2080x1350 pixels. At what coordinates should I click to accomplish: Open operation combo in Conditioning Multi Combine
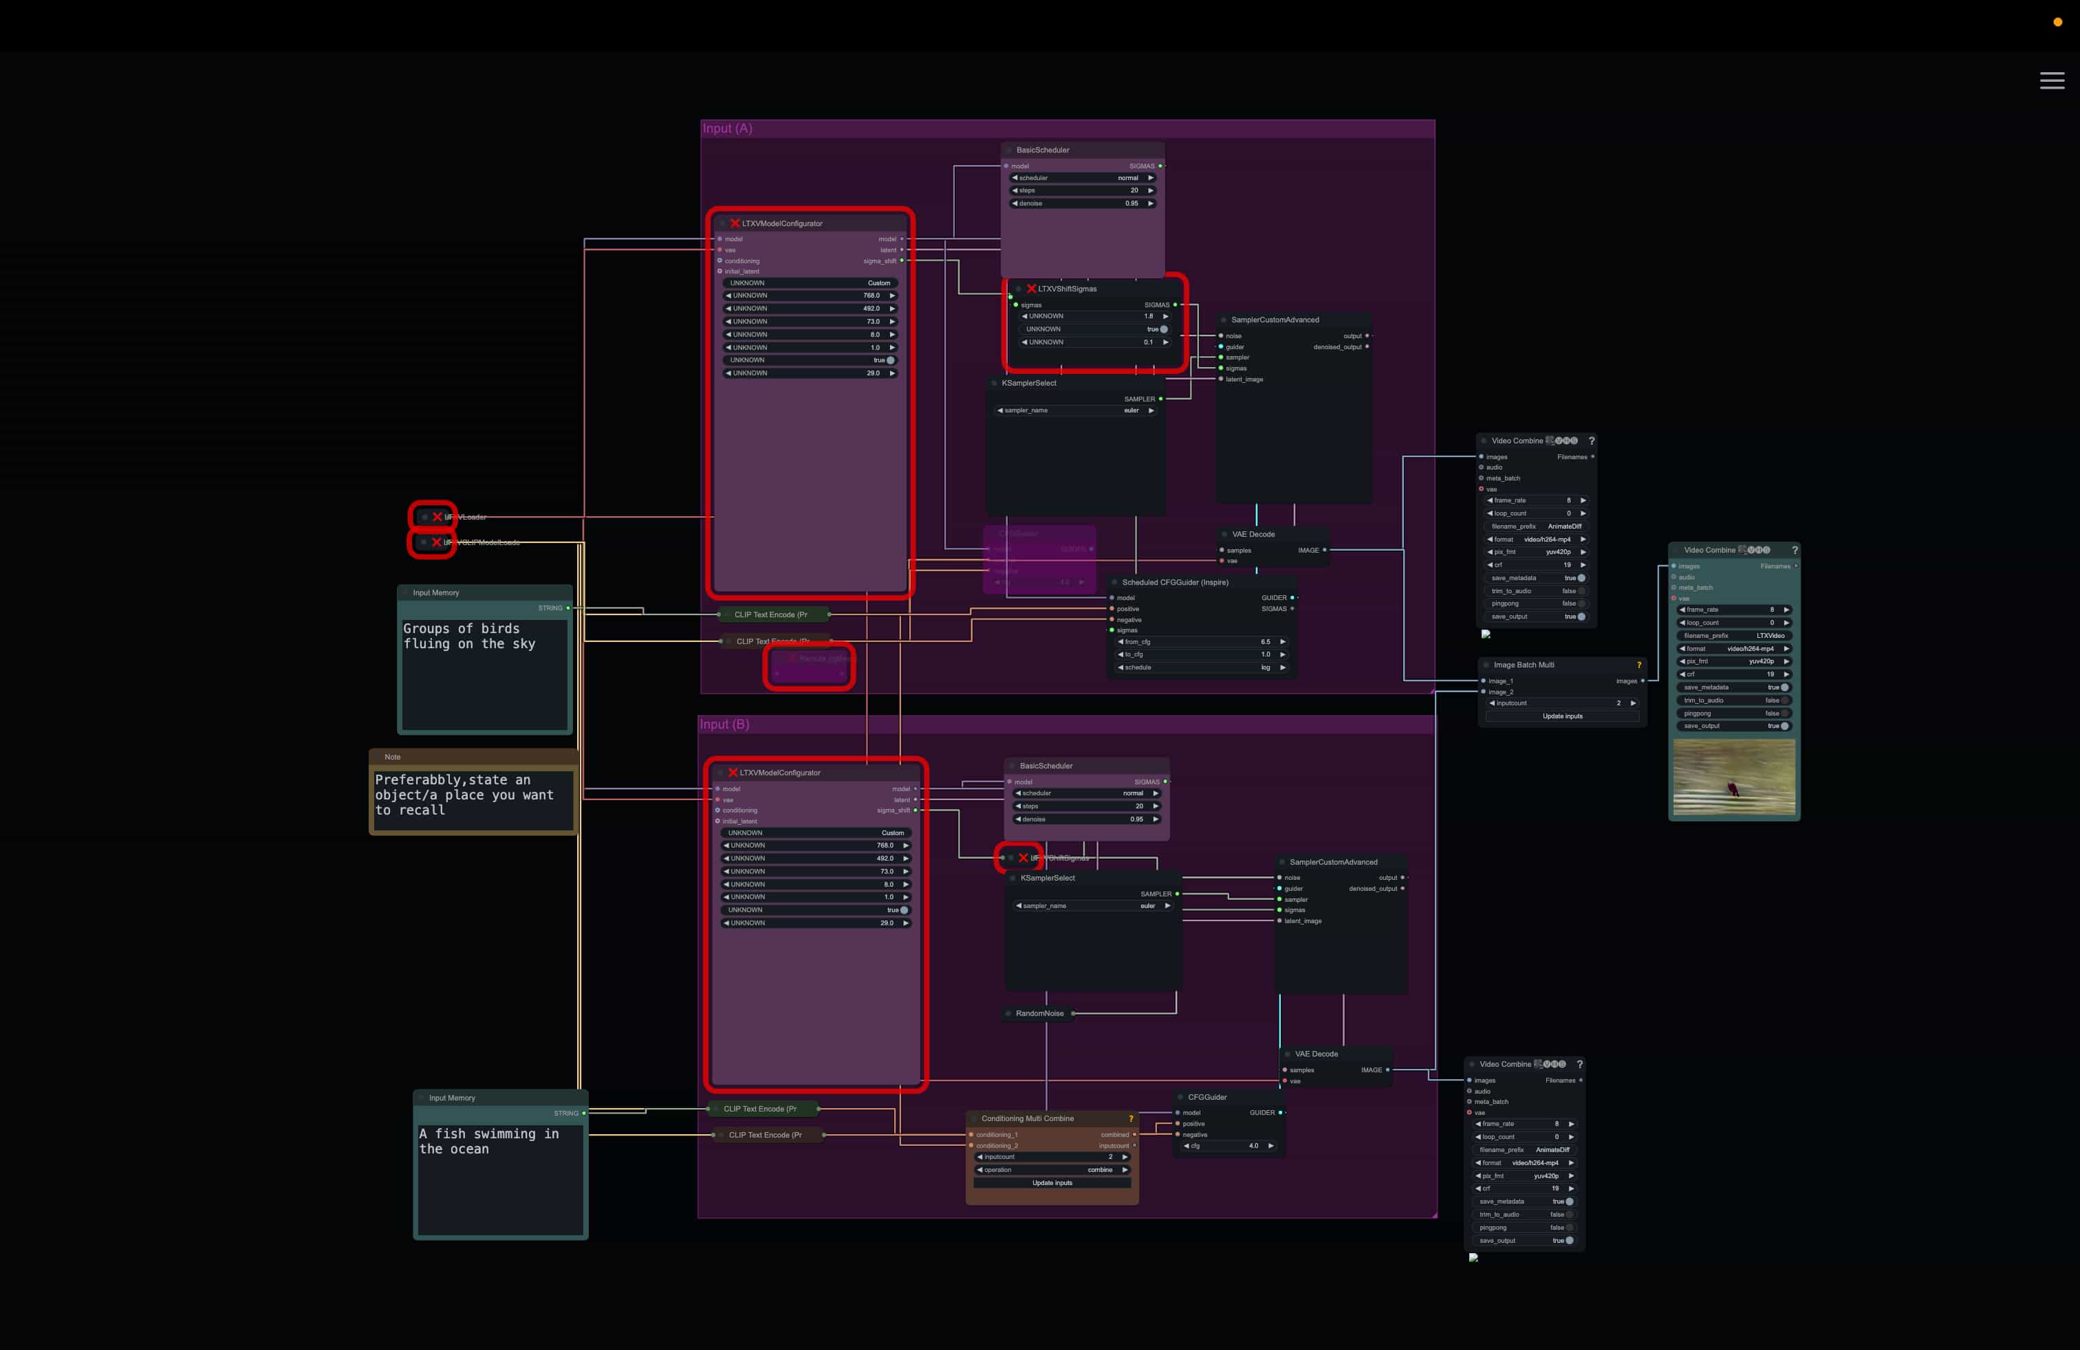pyautogui.click(x=1052, y=1170)
